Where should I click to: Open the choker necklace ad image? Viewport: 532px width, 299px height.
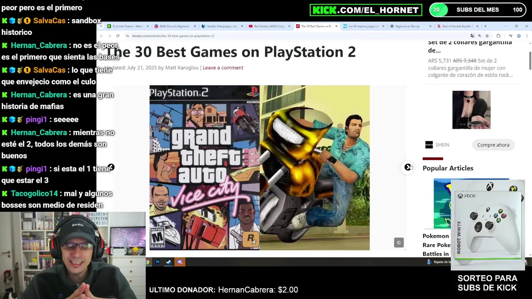pyautogui.click(x=471, y=110)
